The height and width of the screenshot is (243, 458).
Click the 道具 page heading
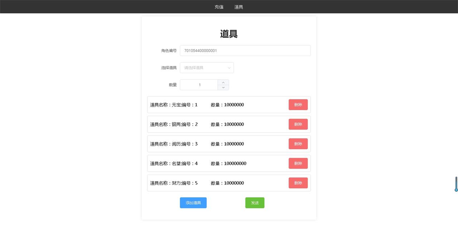point(229,34)
